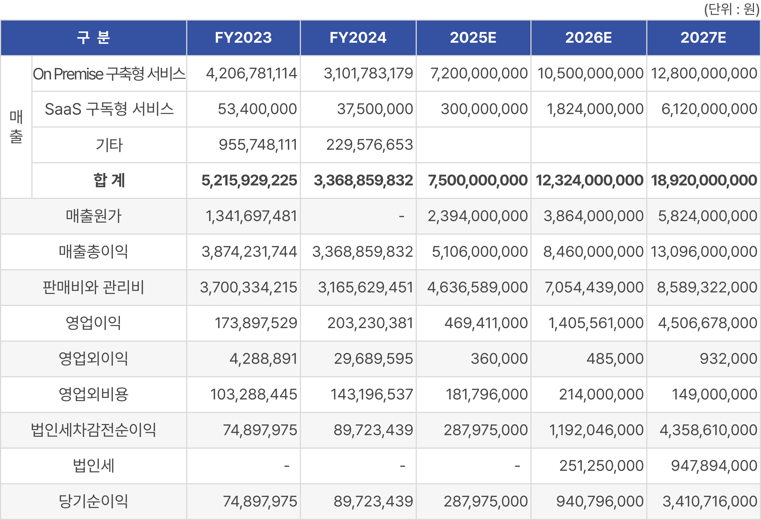Click the 판매비와 관리비 row label

[x=94, y=288]
